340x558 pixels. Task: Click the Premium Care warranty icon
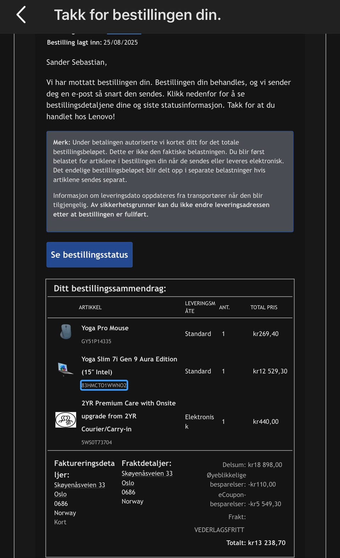(x=66, y=420)
